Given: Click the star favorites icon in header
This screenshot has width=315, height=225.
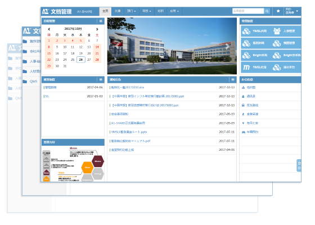Looking at the screenshot, I should [278, 11].
